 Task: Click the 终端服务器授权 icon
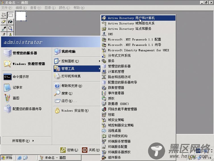104,152
